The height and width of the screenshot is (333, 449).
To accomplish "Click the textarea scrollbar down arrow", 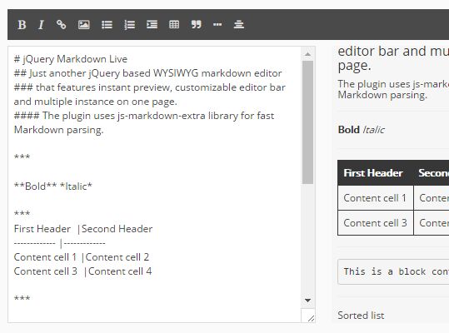I will 308,300.
